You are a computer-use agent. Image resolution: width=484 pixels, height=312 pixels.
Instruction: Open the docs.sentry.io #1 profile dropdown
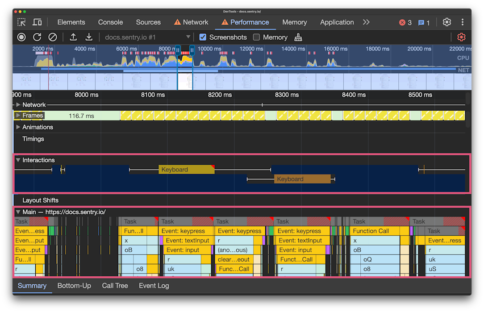click(147, 37)
